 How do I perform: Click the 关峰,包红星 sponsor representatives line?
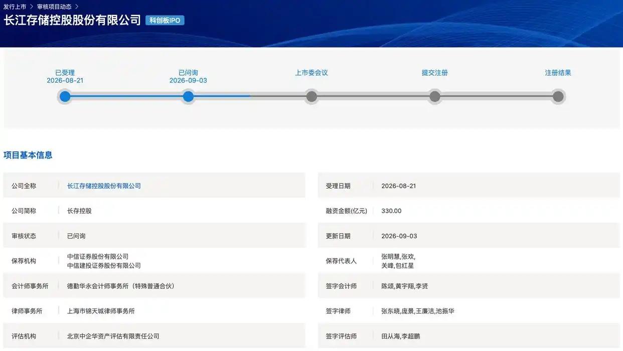tap(397, 266)
